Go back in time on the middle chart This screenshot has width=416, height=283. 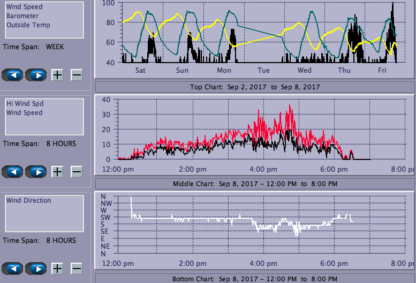click(x=13, y=172)
